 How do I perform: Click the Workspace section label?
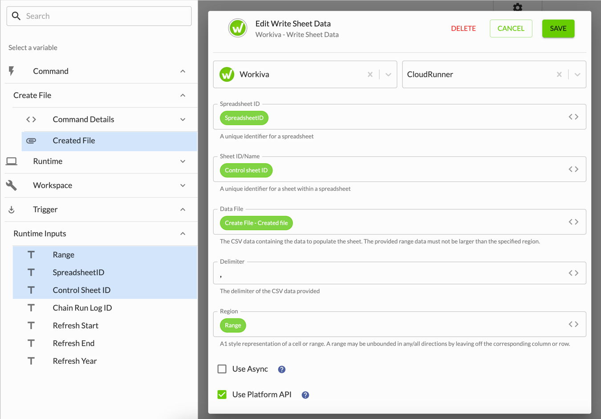tap(53, 185)
